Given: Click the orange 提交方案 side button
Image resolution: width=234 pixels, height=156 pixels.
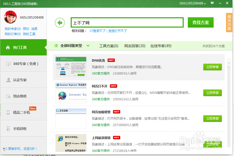Looking at the screenshot, I should 229,22.
